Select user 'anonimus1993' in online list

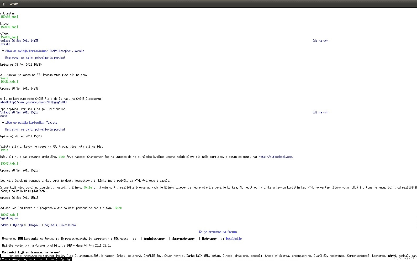(x=89, y=256)
